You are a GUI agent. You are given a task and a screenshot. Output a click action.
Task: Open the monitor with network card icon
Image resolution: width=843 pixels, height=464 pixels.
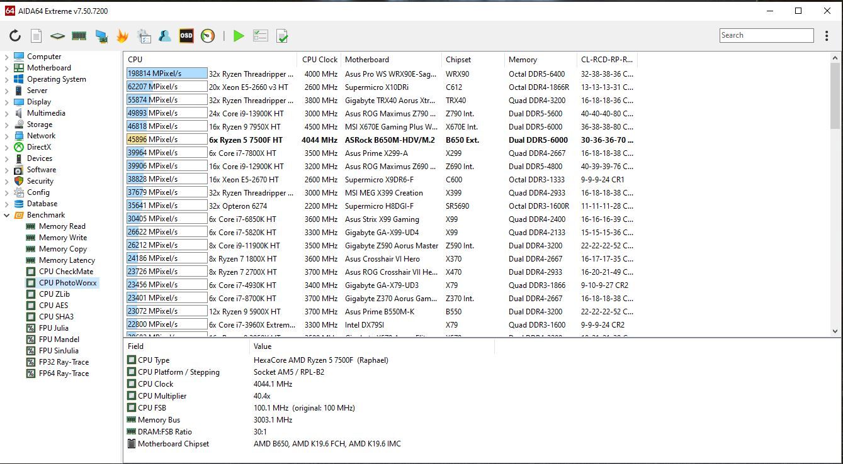point(101,36)
